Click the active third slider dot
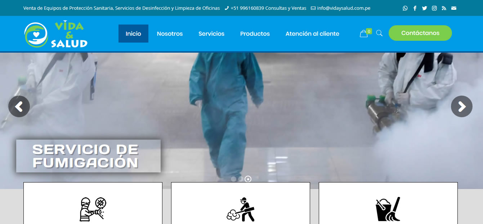483x224 pixels. pyautogui.click(x=248, y=179)
